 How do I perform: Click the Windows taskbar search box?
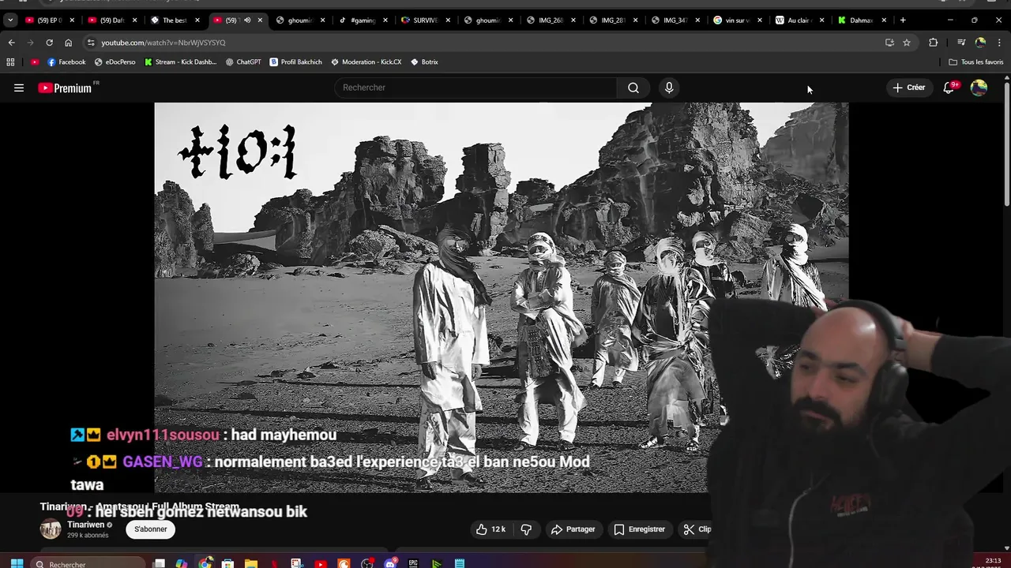88,563
